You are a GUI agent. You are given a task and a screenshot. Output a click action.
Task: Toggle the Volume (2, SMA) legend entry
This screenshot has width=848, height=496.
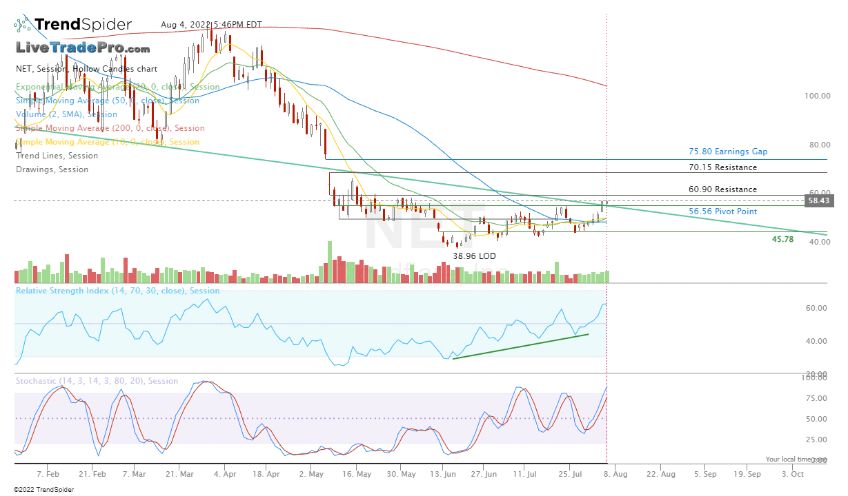(66, 114)
